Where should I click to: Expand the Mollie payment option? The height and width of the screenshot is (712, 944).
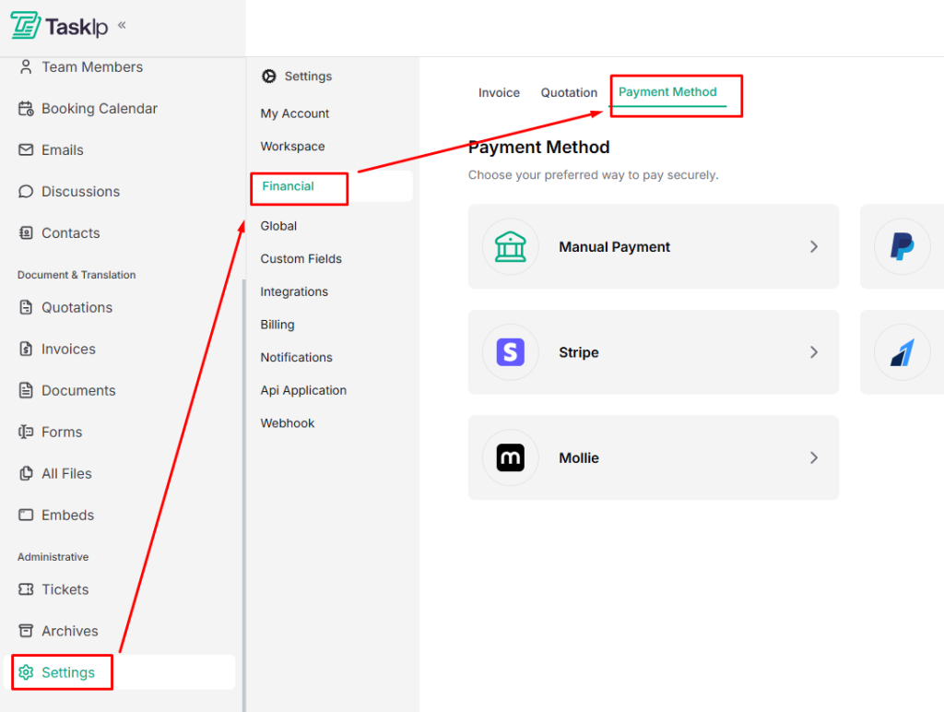coord(813,457)
